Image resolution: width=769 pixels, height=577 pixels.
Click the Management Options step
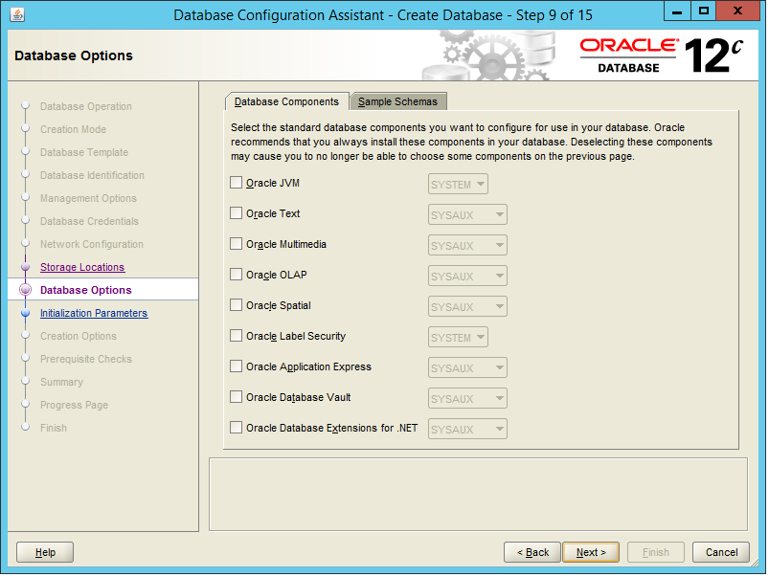coord(88,198)
